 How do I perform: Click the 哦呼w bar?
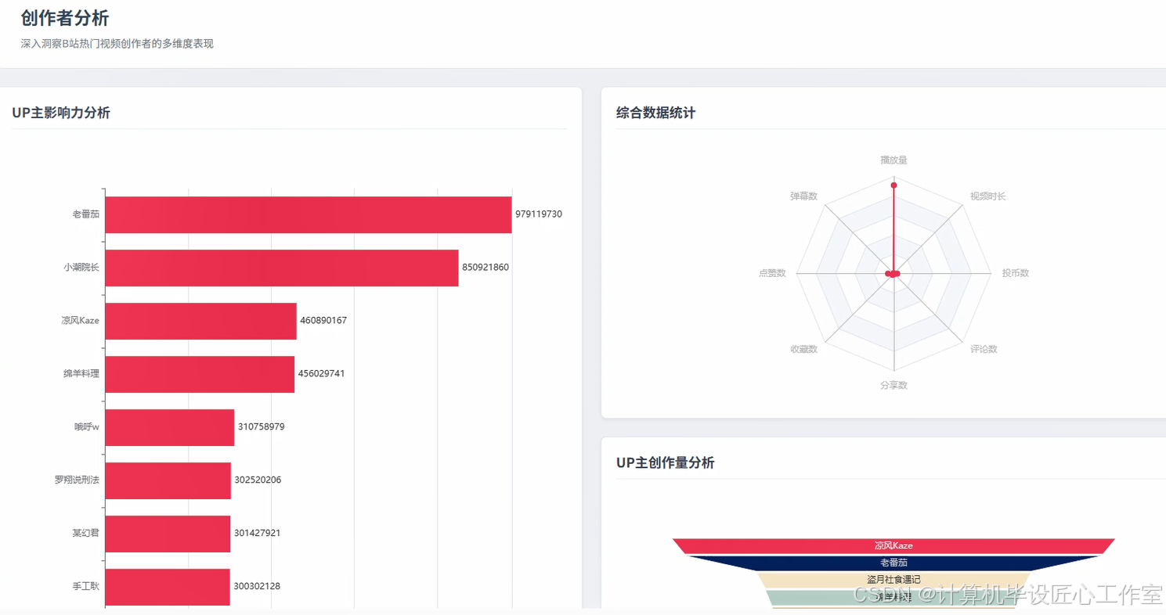pos(170,427)
